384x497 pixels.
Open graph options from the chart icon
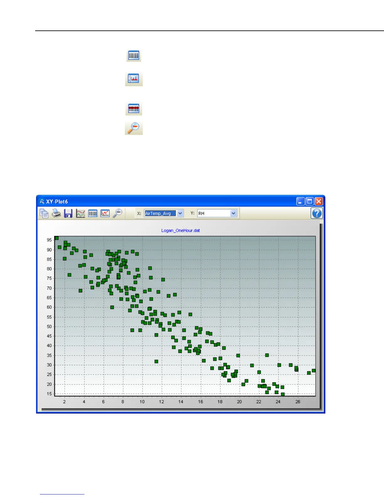click(81, 213)
